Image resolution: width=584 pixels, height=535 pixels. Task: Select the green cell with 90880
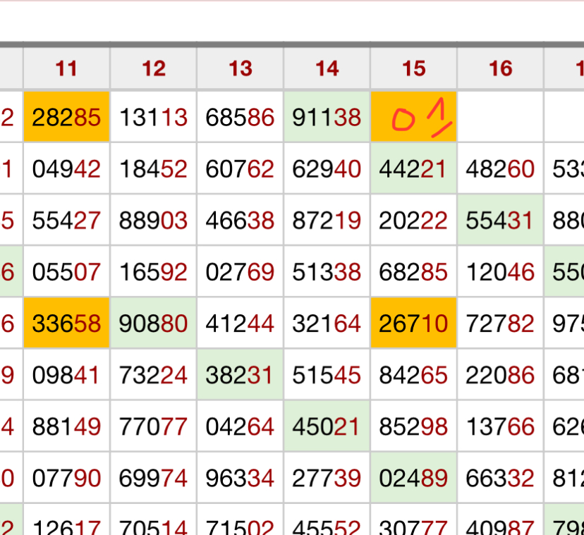[154, 324]
